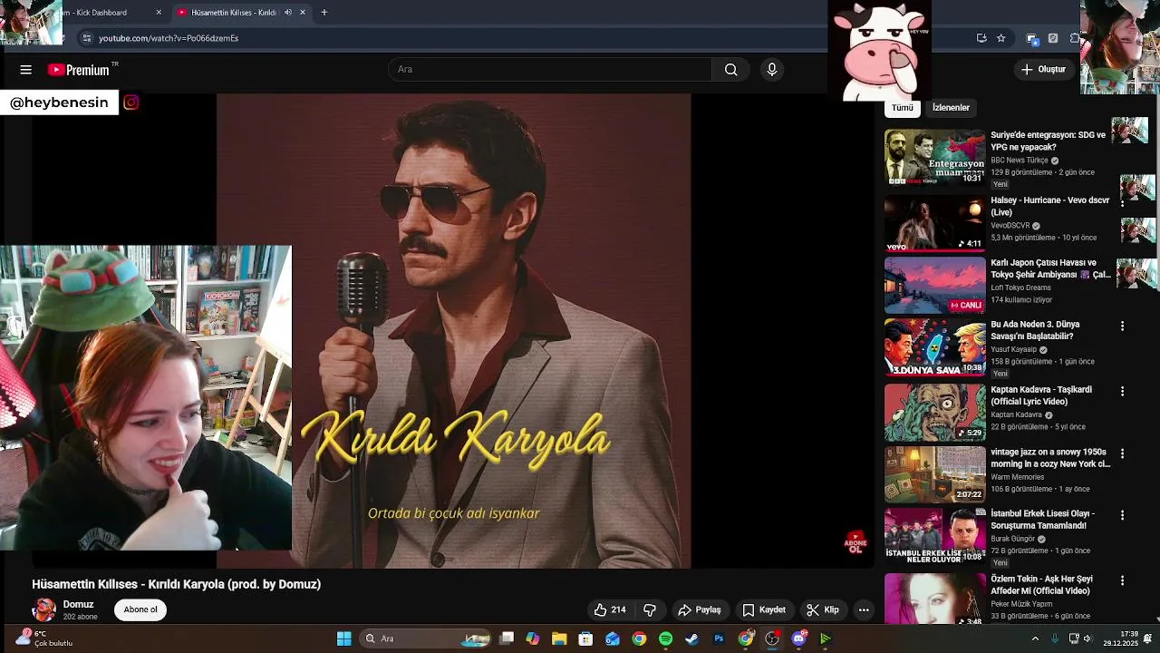Open Özlem Tekin - Aşk Her Şeyi title
1160x653 pixels.
point(1041,585)
